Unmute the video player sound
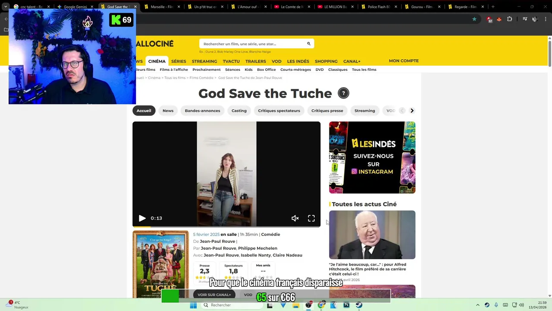 coord(295,218)
